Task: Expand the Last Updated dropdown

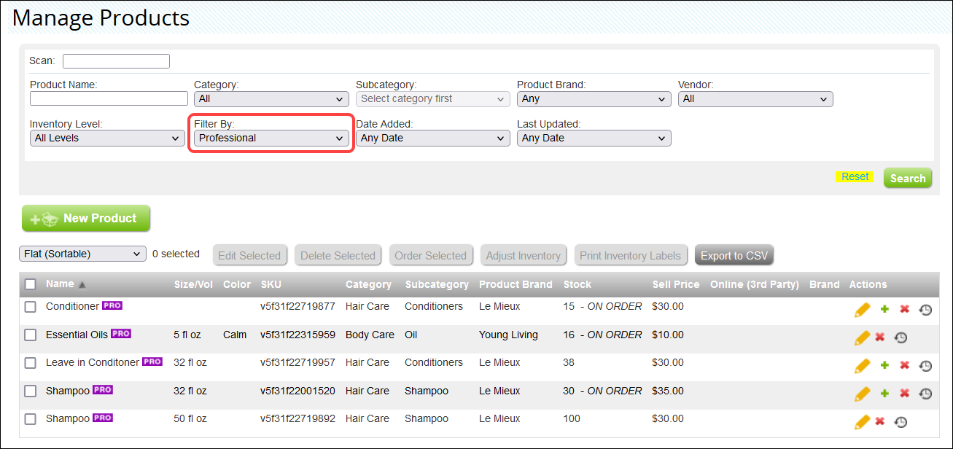Action: coord(594,138)
